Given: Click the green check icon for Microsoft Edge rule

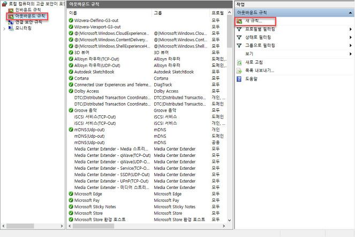Looking at the screenshot, I should 71,194.
